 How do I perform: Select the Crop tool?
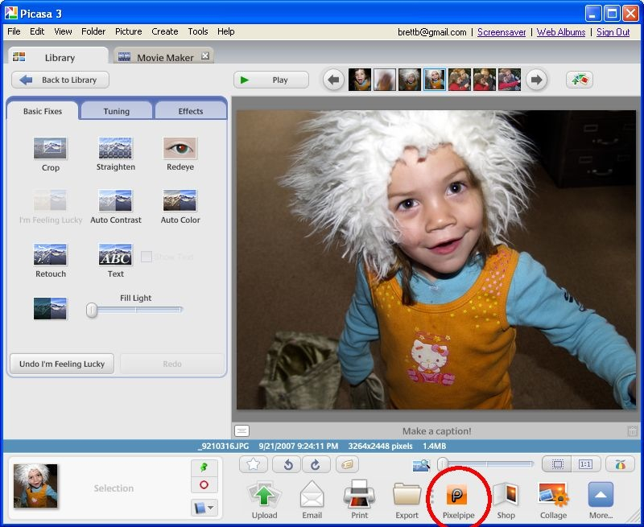(51, 149)
